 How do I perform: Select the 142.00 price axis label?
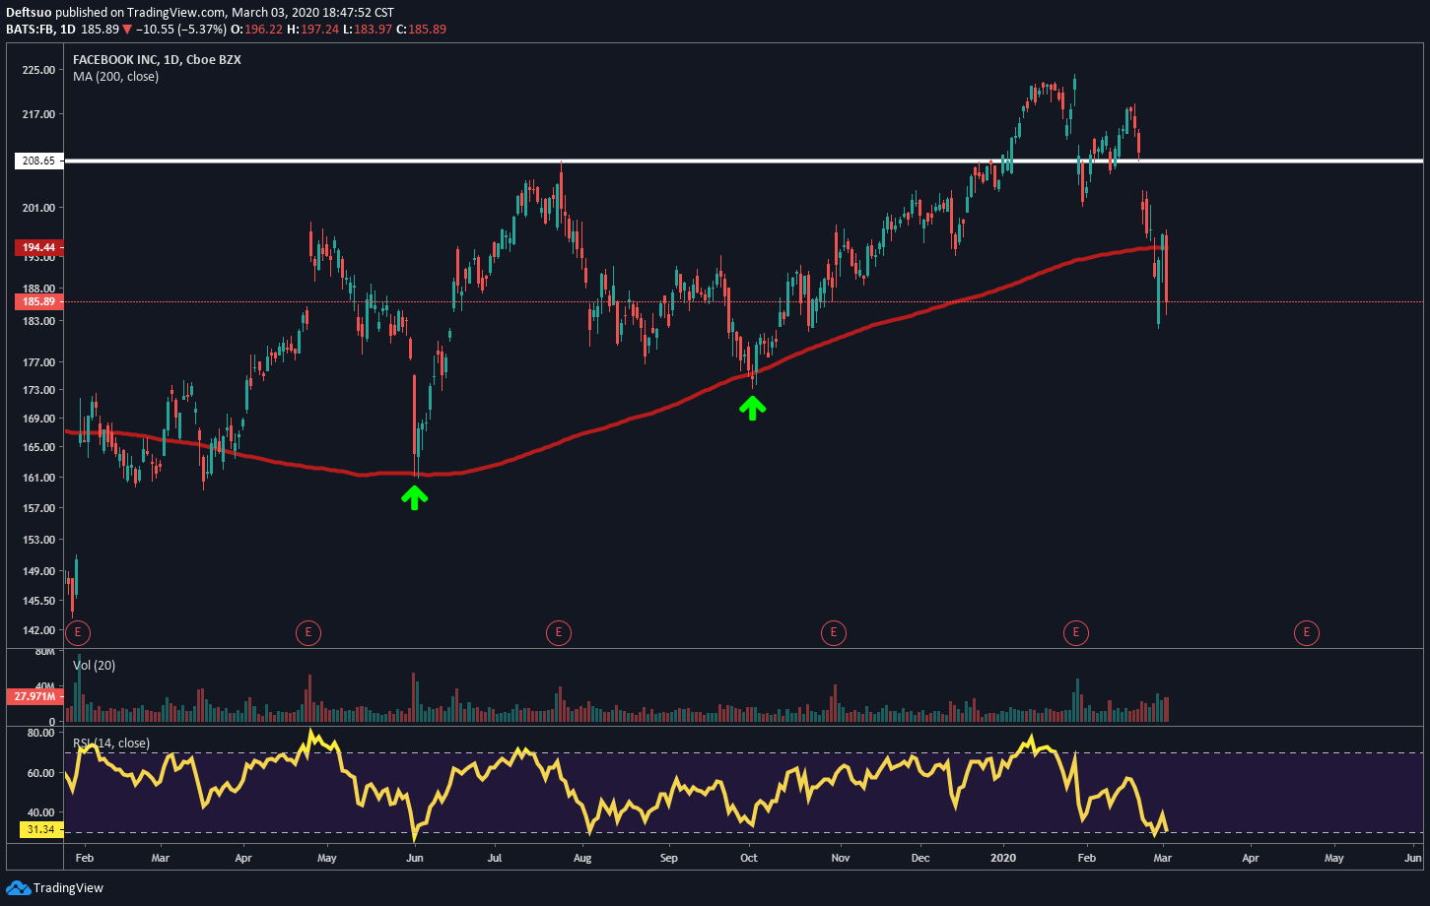point(40,630)
